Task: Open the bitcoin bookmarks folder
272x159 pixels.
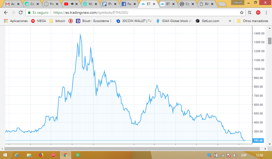Action: coord(57,21)
